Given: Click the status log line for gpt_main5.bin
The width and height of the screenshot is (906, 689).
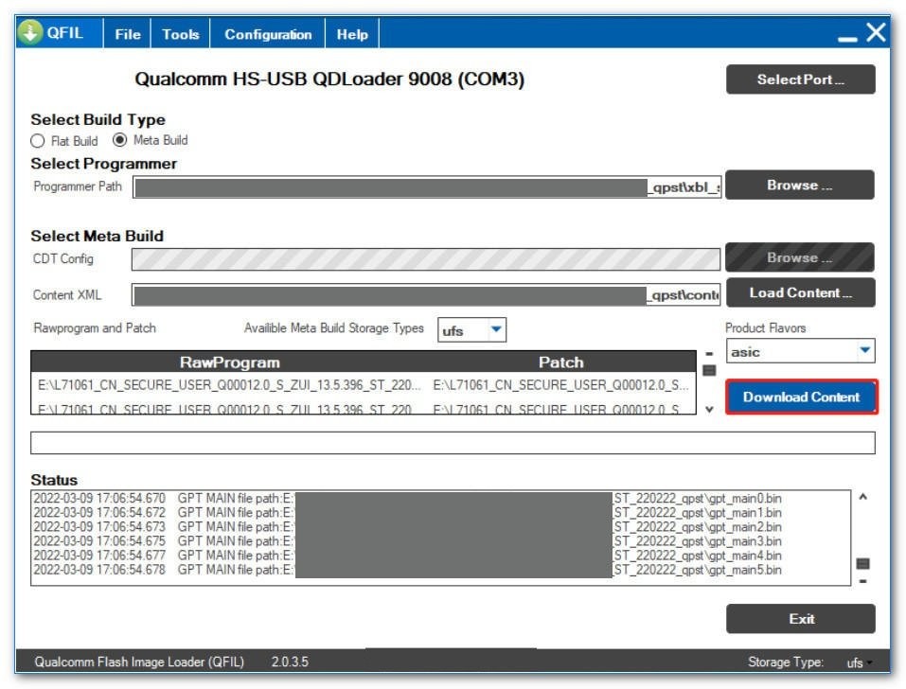Looking at the screenshot, I should 407,570.
